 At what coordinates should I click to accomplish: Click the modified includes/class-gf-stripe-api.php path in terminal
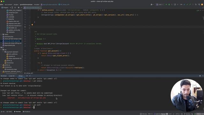point(32,98)
